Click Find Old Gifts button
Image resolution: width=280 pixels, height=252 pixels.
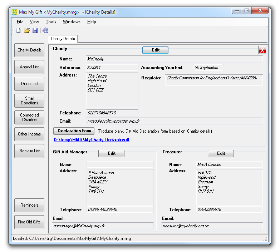[29, 222]
